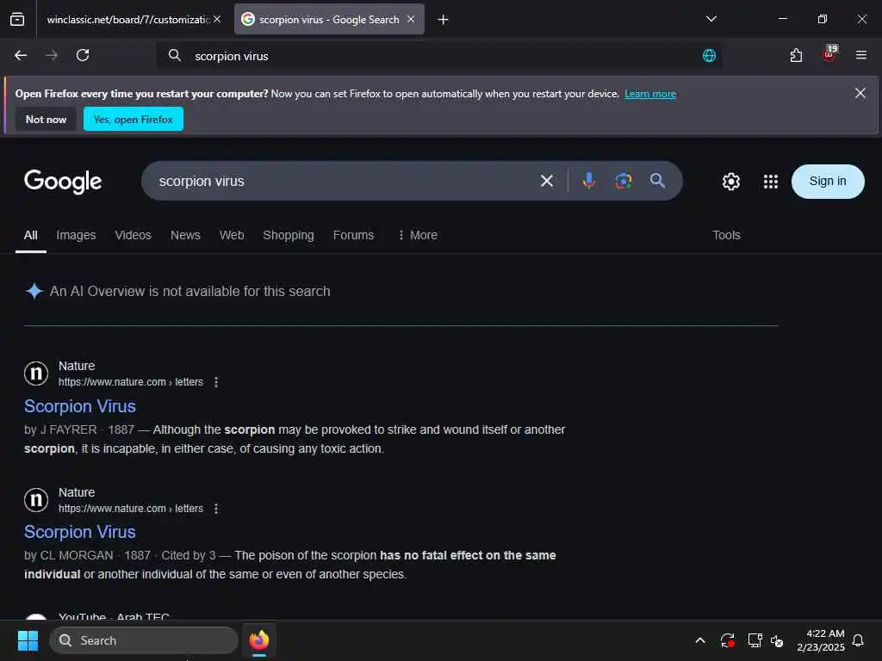Screen dimensions: 882x661
Task: Click Yes, open Firefox button
Action: click(x=134, y=119)
